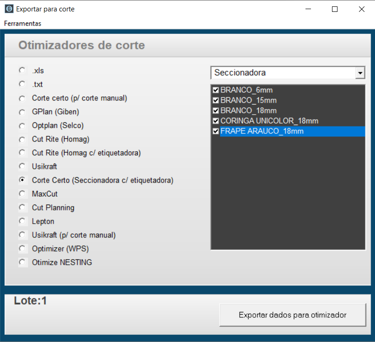Click Exportar dados para otimizador button
This screenshot has height=342, width=375.
(293, 315)
